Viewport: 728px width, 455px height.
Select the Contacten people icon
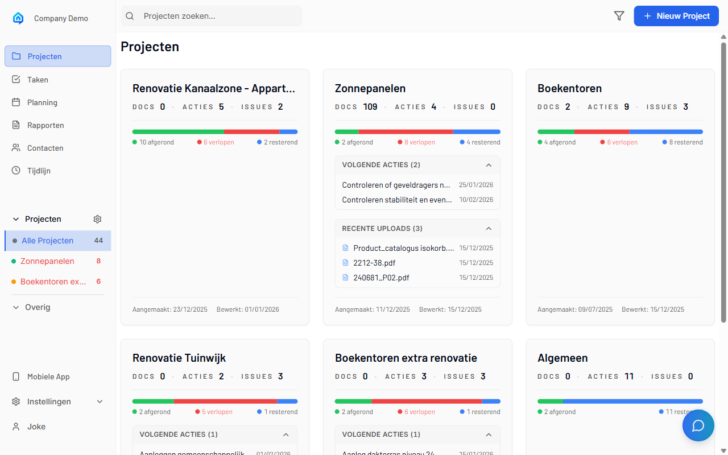pos(16,148)
